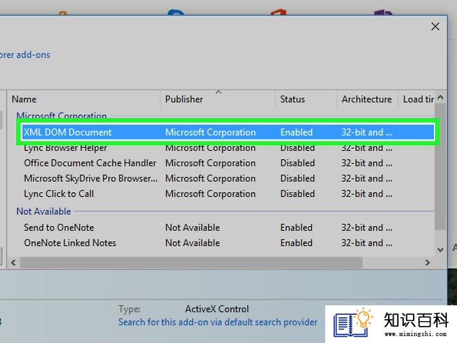Click the horizontal scroll left arrow
The width and height of the screenshot is (457, 343).
[13, 263]
